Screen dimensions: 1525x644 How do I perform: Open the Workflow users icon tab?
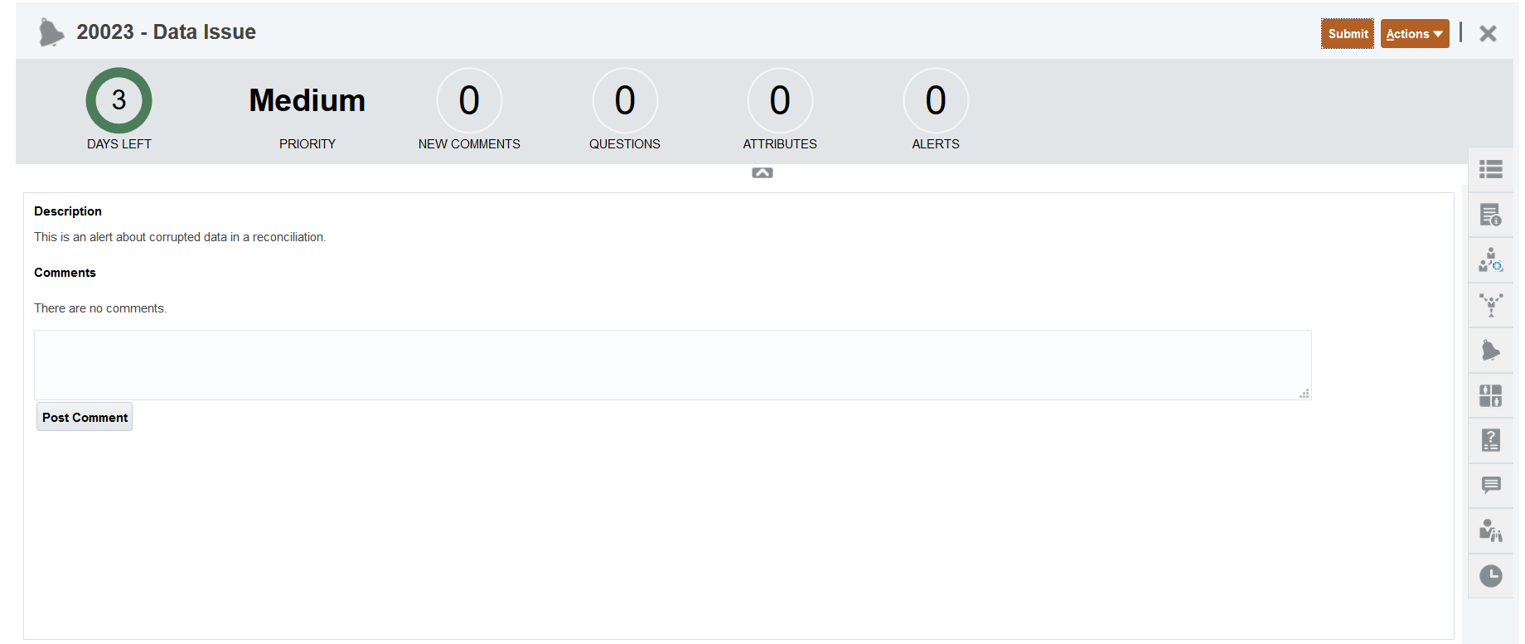[1490, 260]
